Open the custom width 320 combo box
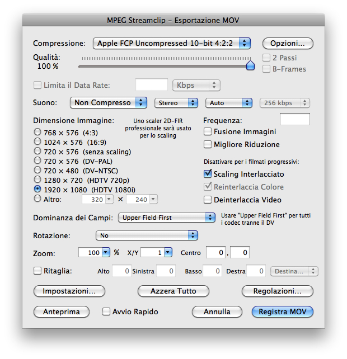This screenshot has width=347, height=359. pos(97,200)
